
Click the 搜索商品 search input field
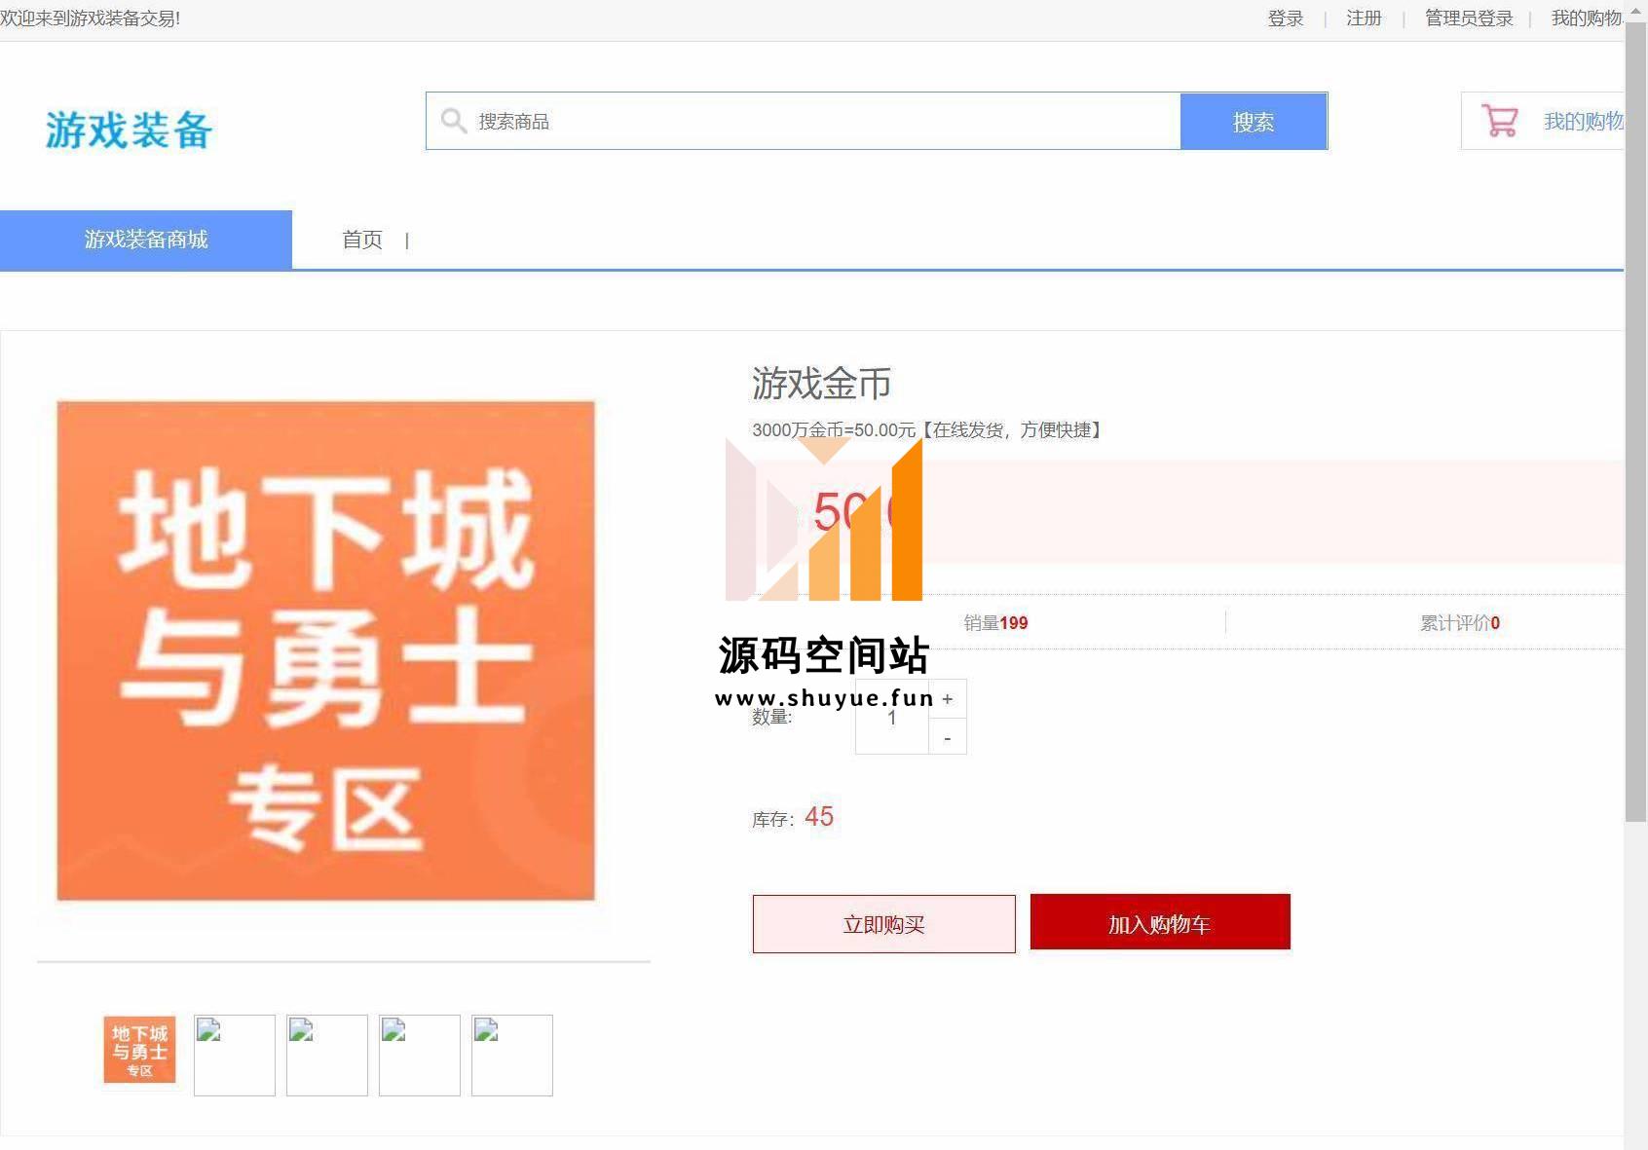818,122
